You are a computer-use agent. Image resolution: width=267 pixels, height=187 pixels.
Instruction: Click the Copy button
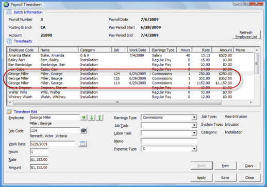tap(249, 165)
